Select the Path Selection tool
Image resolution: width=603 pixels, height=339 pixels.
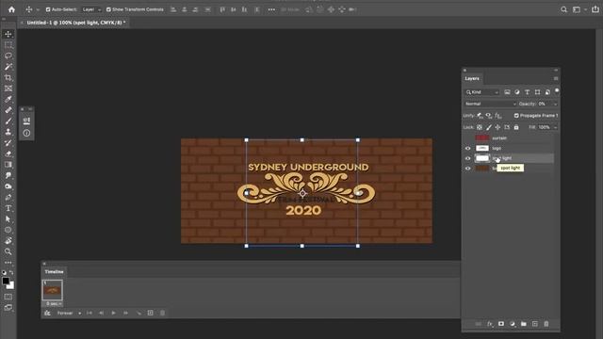click(x=8, y=219)
